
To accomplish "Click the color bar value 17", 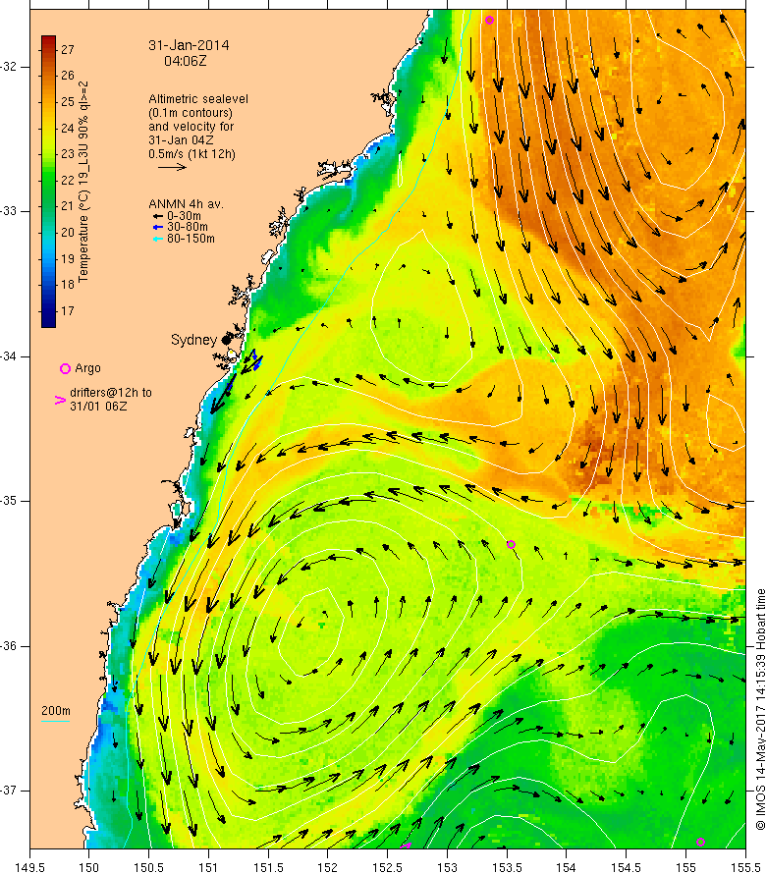I will click(x=68, y=311).
